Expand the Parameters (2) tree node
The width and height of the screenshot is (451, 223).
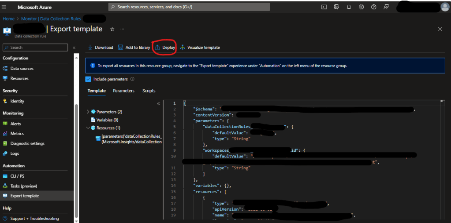pos(88,112)
